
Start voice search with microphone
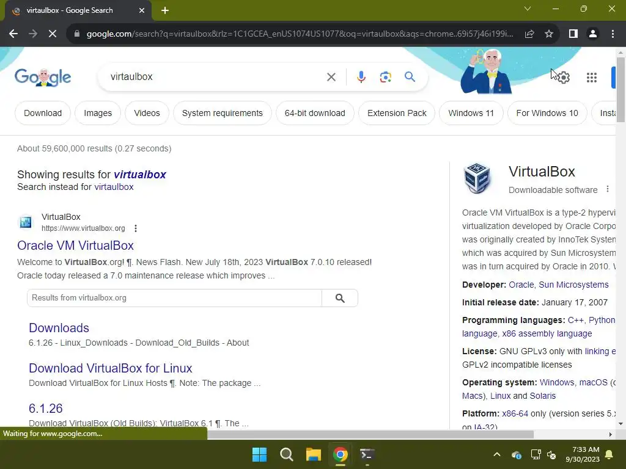pos(361,77)
